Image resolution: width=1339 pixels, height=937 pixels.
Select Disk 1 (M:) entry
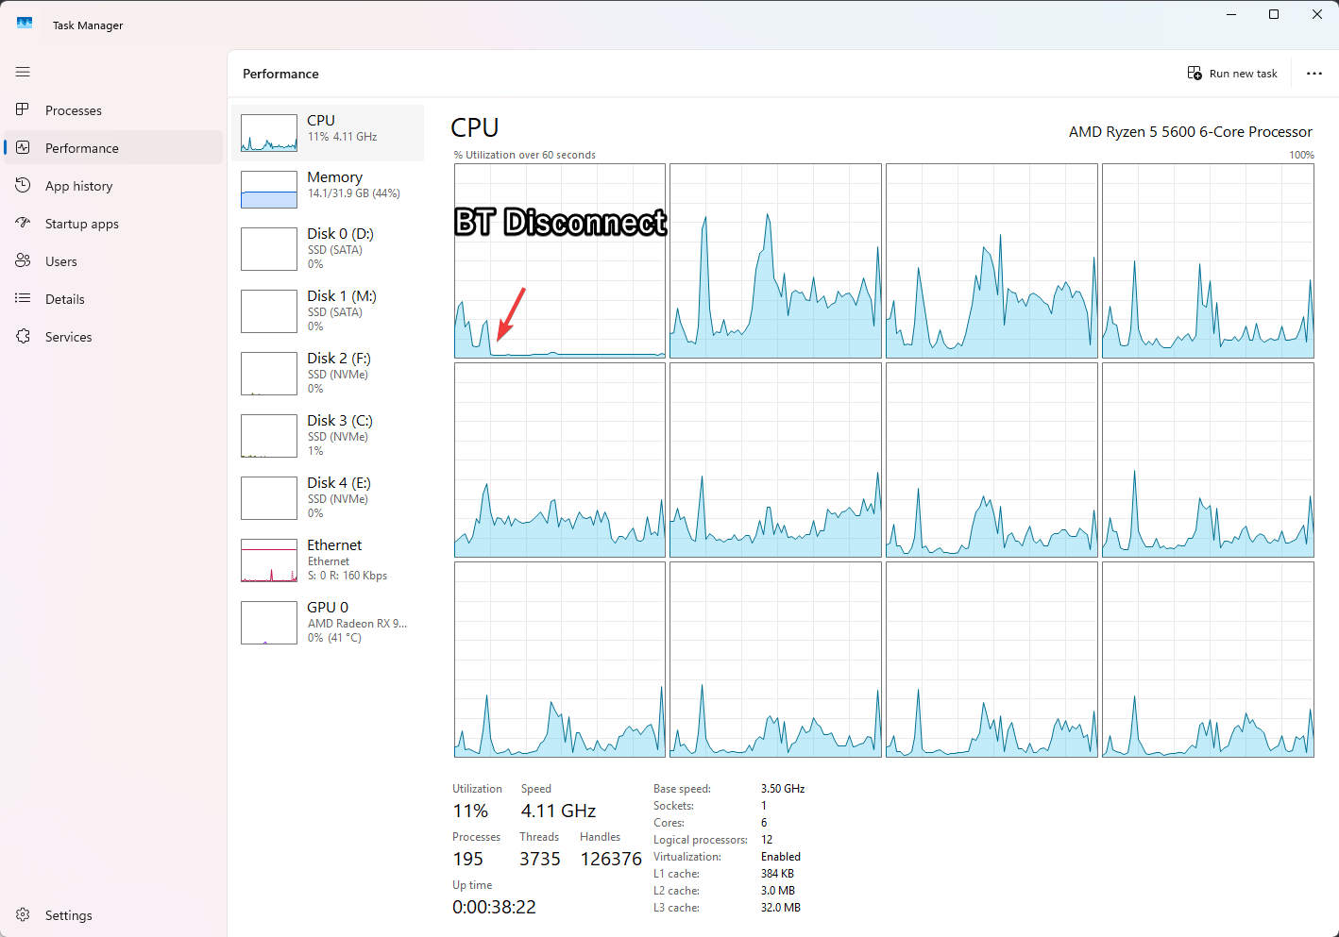[328, 311]
